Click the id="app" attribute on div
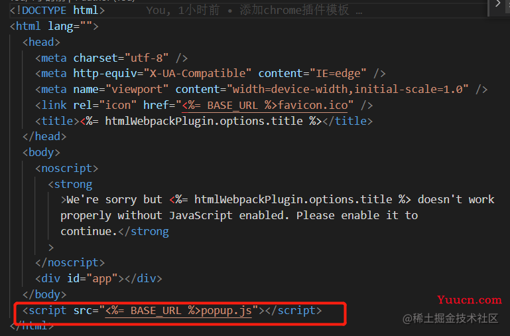 (92, 279)
